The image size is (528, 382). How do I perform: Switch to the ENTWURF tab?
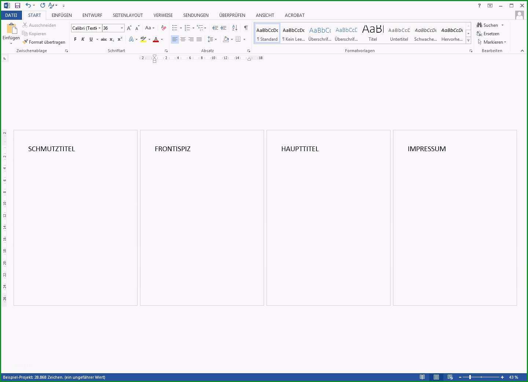tap(92, 15)
